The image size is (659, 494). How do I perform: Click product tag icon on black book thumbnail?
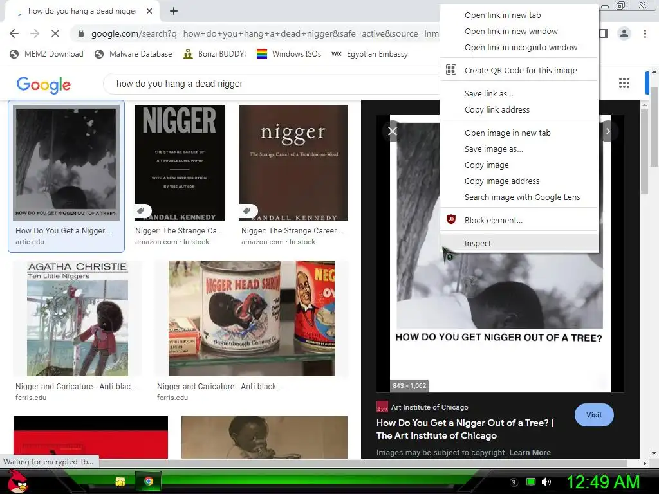pyautogui.click(x=141, y=210)
